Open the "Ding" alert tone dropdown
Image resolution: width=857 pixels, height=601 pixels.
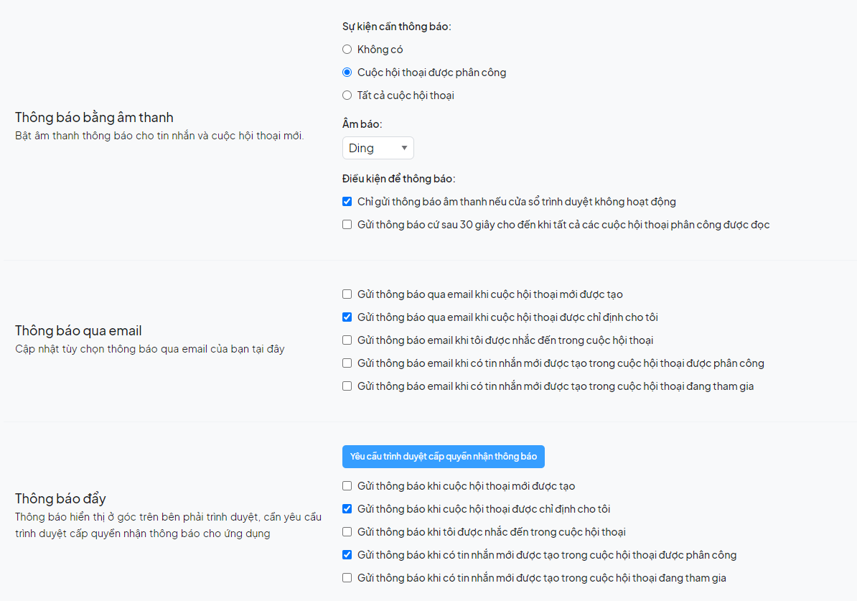coord(378,148)
